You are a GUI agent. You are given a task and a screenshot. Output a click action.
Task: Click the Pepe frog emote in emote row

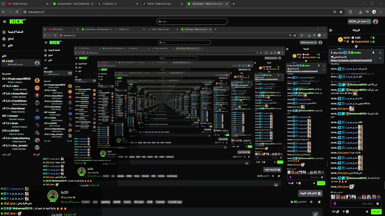[379, 197]
